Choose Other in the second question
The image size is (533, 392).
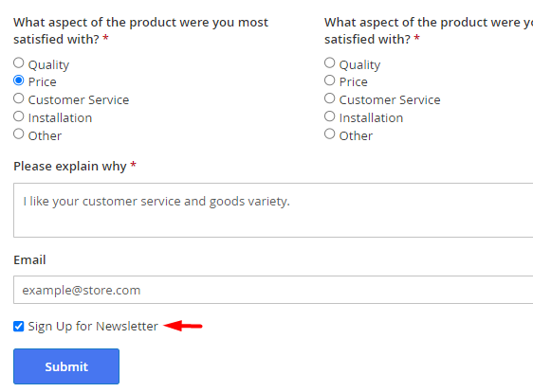coord(329,134)
